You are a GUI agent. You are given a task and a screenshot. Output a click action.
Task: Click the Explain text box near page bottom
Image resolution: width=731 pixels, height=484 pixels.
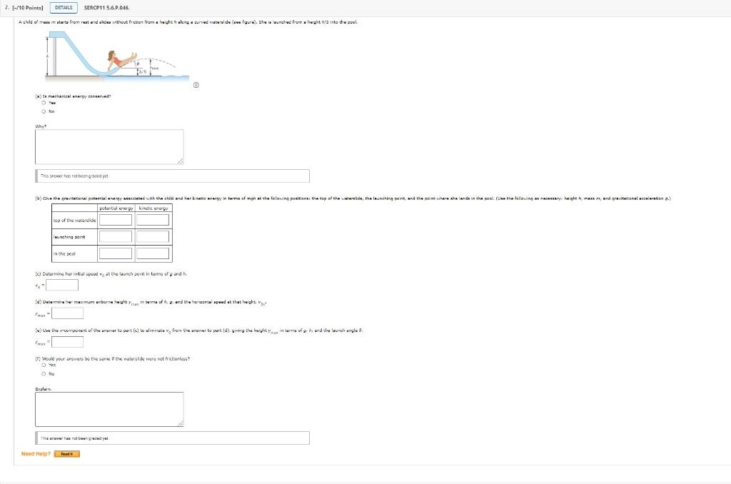[x=109, y=408]
